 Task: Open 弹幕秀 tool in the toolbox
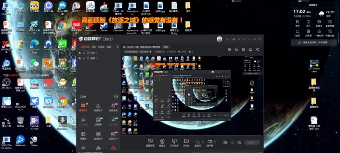point(83,136)
